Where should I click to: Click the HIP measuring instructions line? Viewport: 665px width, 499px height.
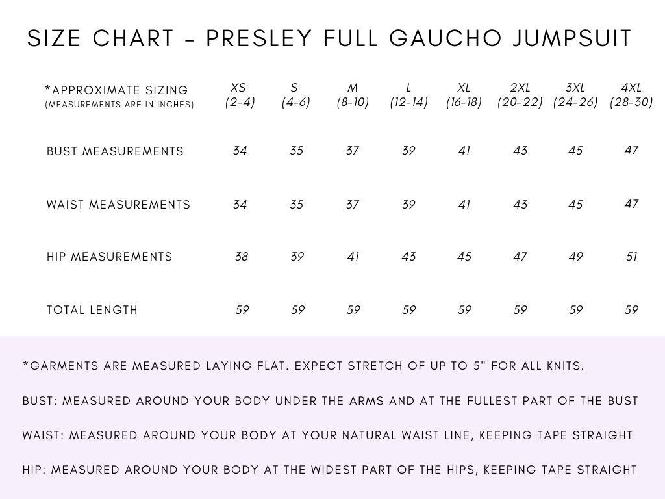pyautogui.click(x=330, y=470)
